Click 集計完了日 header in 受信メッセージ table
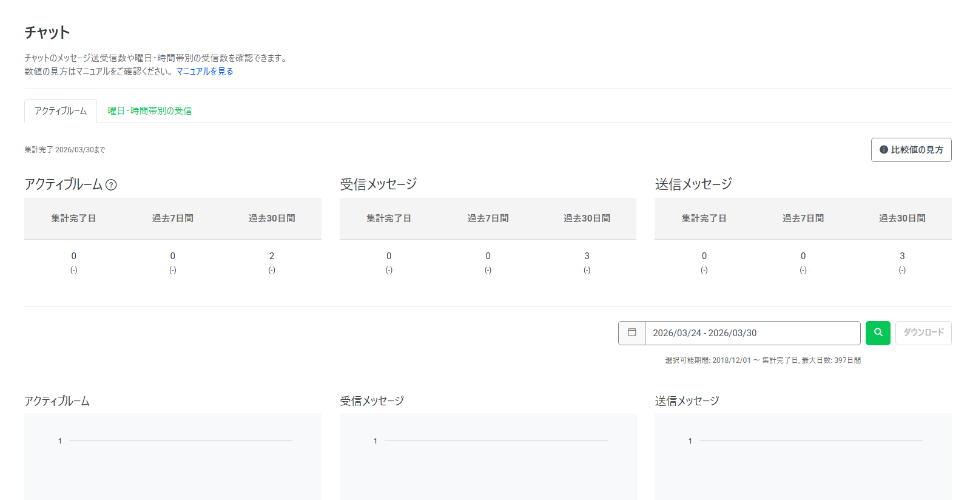The height and width of the screenshot is (500, 970). pos(389,218)
